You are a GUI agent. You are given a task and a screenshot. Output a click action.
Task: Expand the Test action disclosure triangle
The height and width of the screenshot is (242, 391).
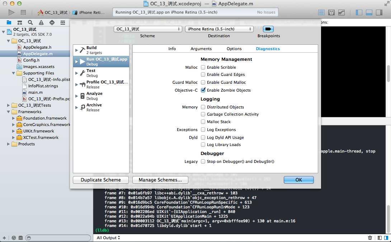[x=76, y=73]
